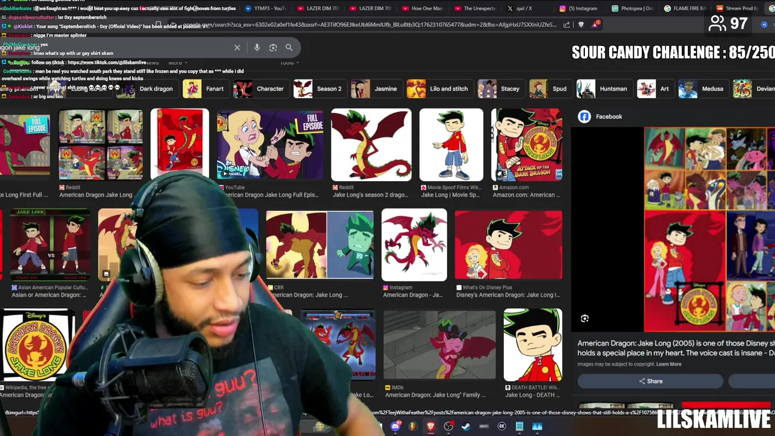Switch to the Stream Prod By tab
Image resolution: width=775 pixels, height=436 pixels.
click(737, 8)
